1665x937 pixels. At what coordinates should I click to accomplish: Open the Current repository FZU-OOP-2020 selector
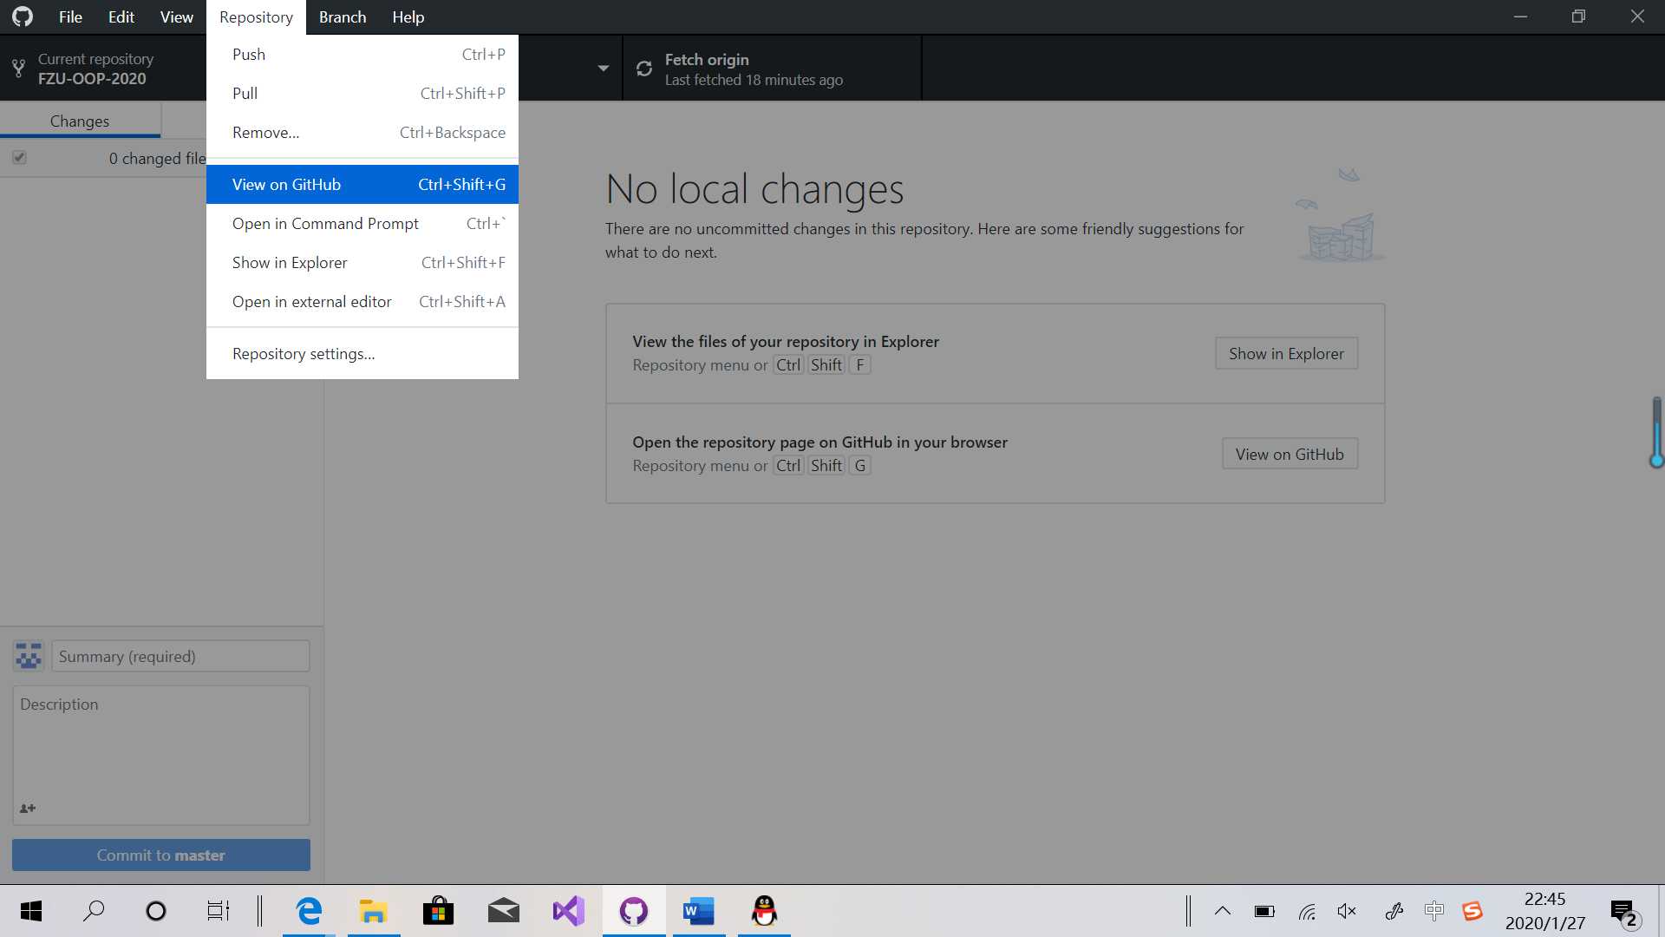[x=103, y=69]
